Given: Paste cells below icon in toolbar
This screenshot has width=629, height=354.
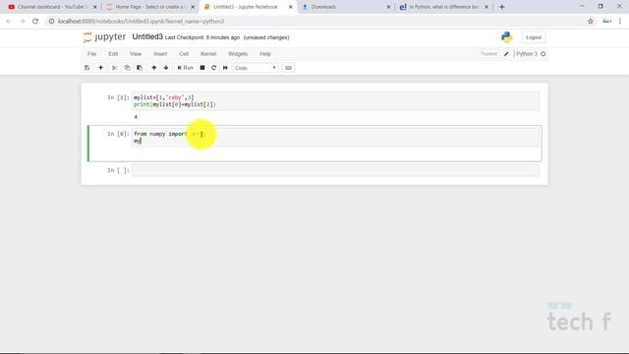Looking at the screenshot, I should coord(140,68).
